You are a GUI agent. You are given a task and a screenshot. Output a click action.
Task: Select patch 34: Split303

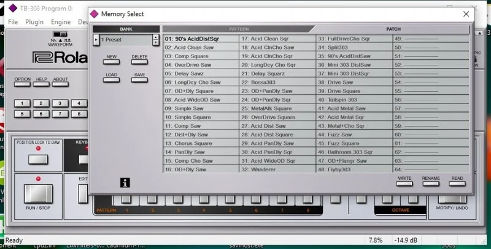354,48
